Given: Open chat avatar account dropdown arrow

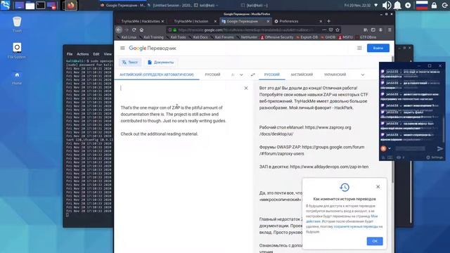Looking at the screenshot, I should 390,148.
